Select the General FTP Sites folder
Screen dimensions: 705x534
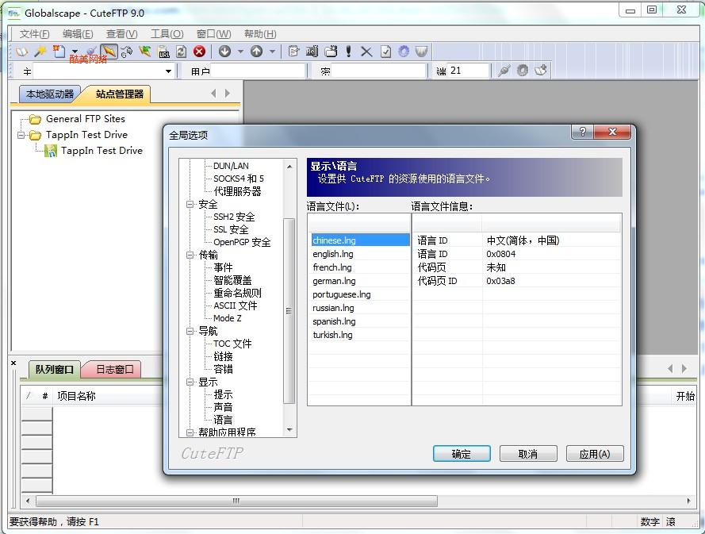tap(86, 119)
